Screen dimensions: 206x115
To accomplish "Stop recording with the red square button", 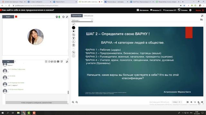I will coord(16,17).
